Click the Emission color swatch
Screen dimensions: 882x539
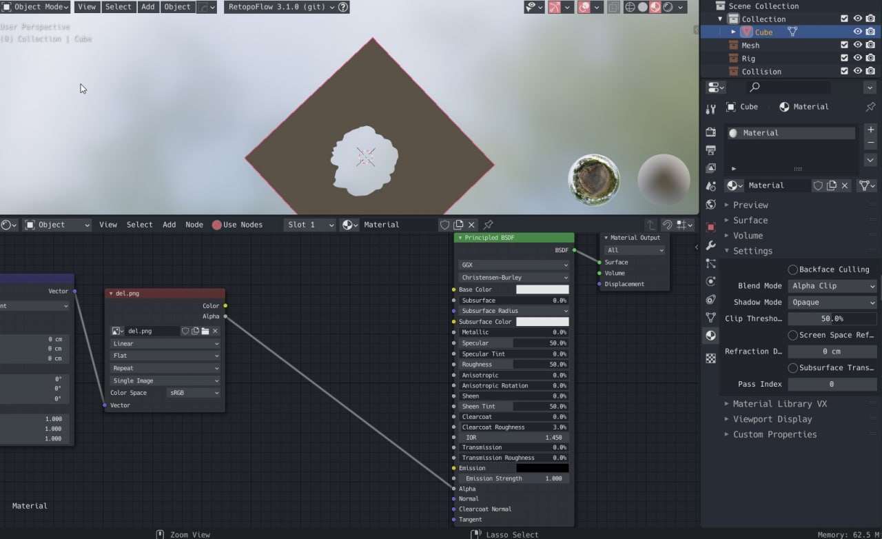(542, 468)
